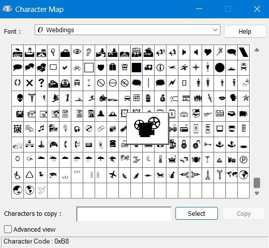269x248 pixels.
Task: Pick the wheelchair accessibility character
Action: (x=17, y=175)
